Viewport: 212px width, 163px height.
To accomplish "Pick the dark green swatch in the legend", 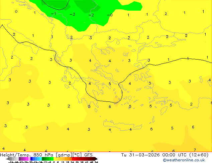I will (x=43, y=159).
